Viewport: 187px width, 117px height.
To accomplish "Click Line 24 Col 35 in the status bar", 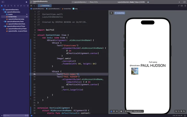I will pyautogui.click(x=177, y=115).
